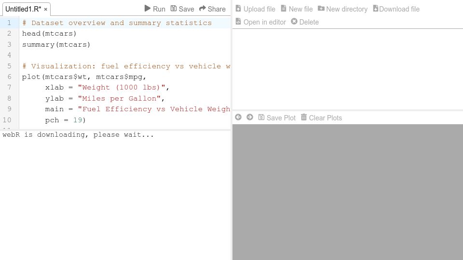Click the Run play icon
463x260 pixels.
click(x=148, y=8)
